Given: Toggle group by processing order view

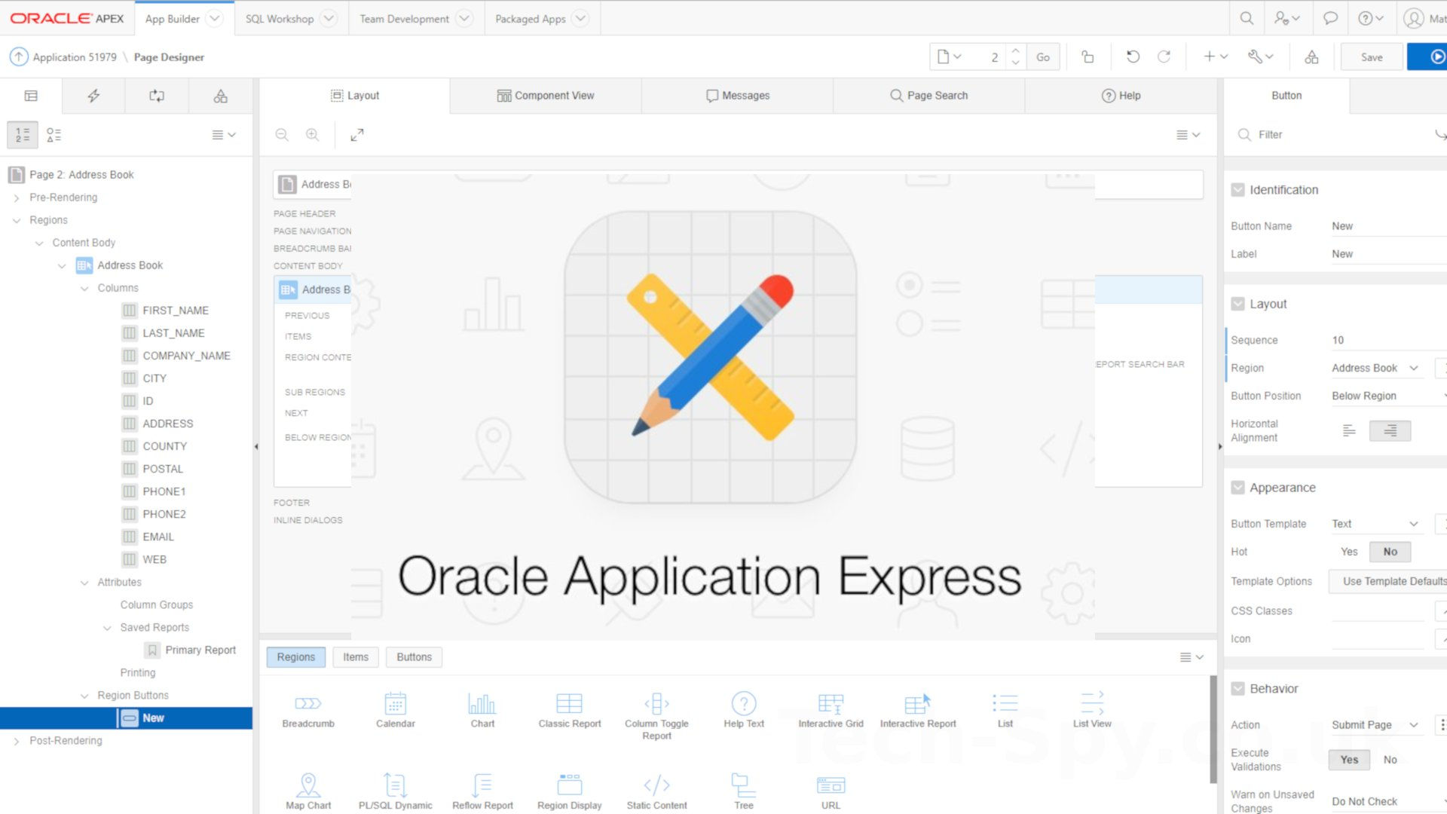Looking at the screenshot, I should [x=23, y=134].
